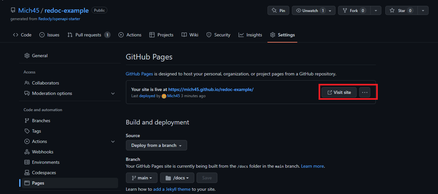Select the Settings tab
The height and width of the screenshot is (194, 438).
[282, 35]
